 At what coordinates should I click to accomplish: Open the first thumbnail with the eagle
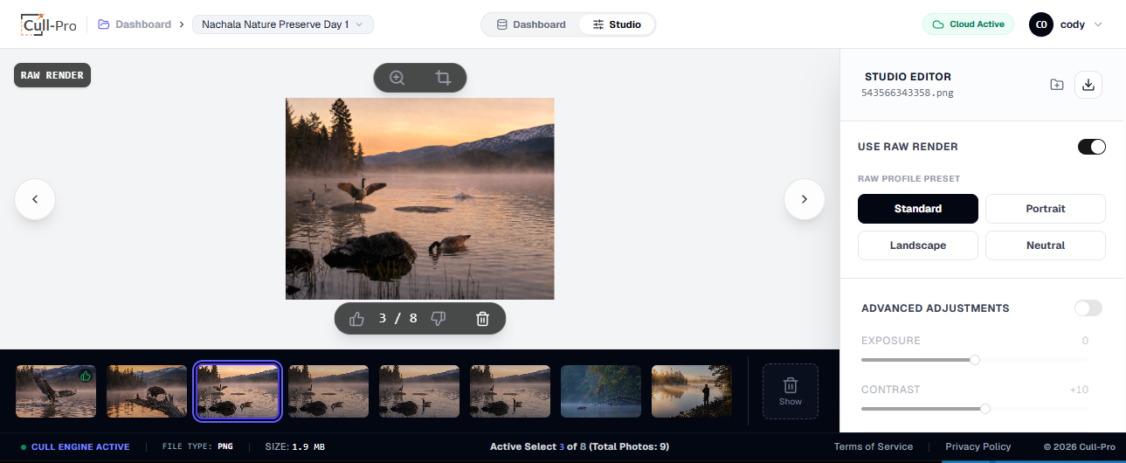(56, 391)
